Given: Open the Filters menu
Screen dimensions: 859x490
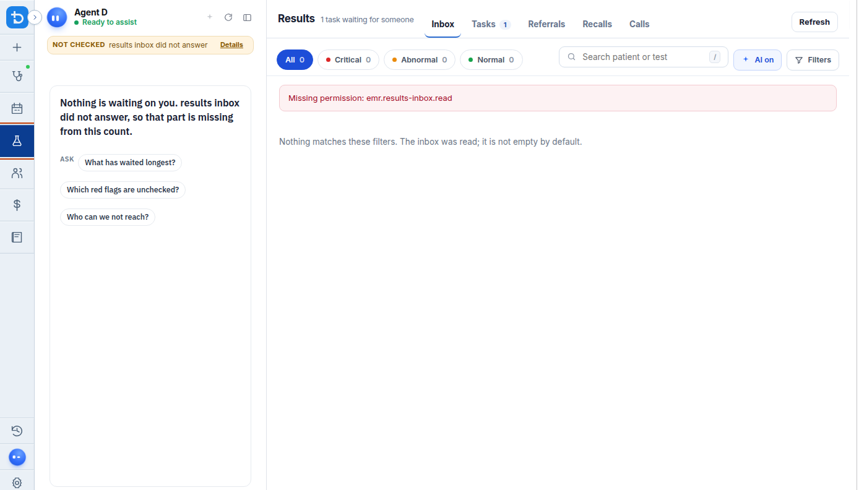Looking at the screenshot, I should 813,60.
